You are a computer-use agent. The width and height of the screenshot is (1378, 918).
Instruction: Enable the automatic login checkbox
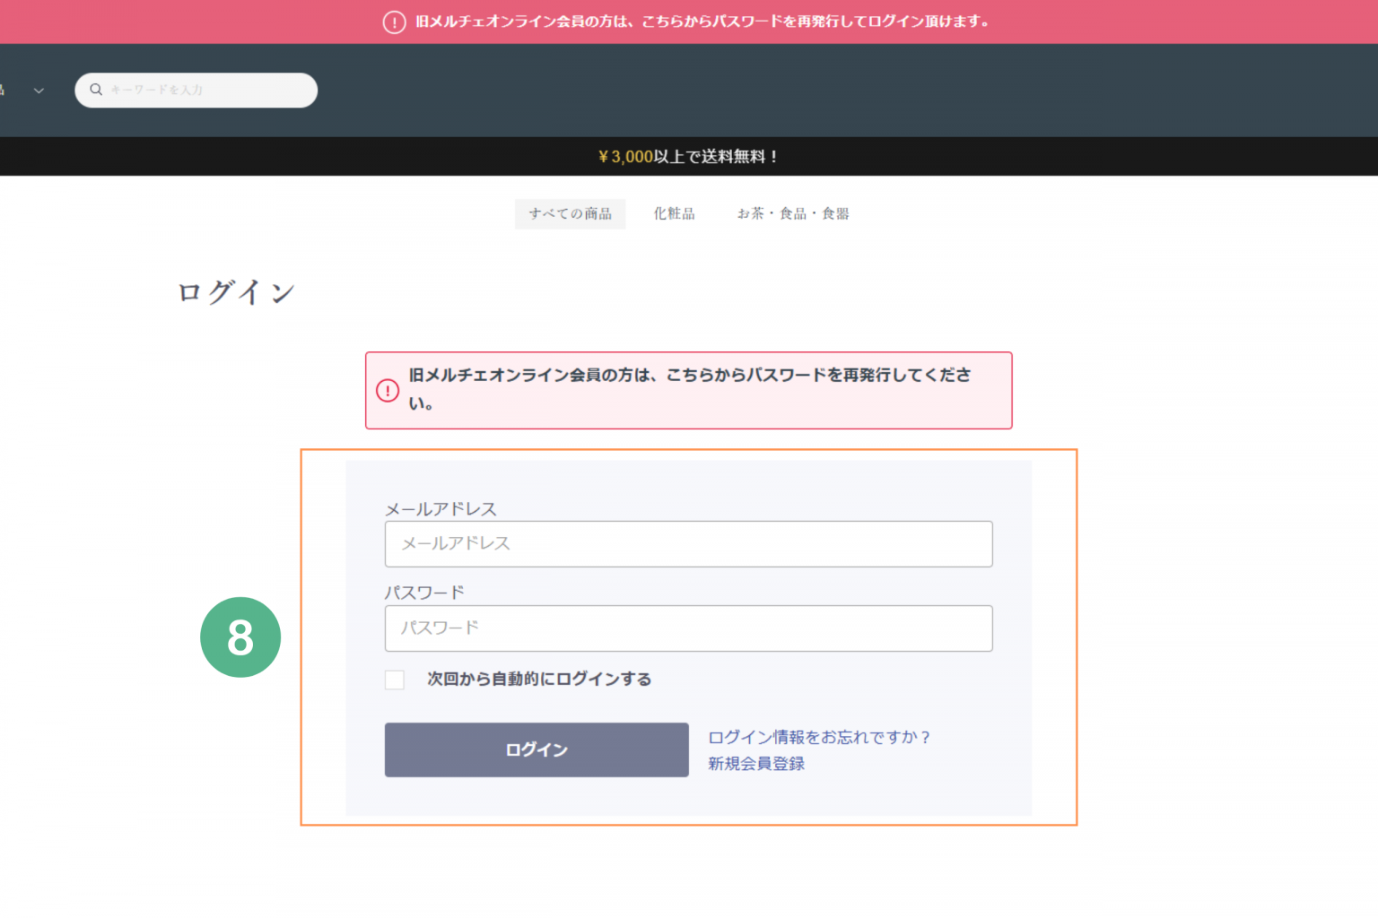(x=395, y=680)
